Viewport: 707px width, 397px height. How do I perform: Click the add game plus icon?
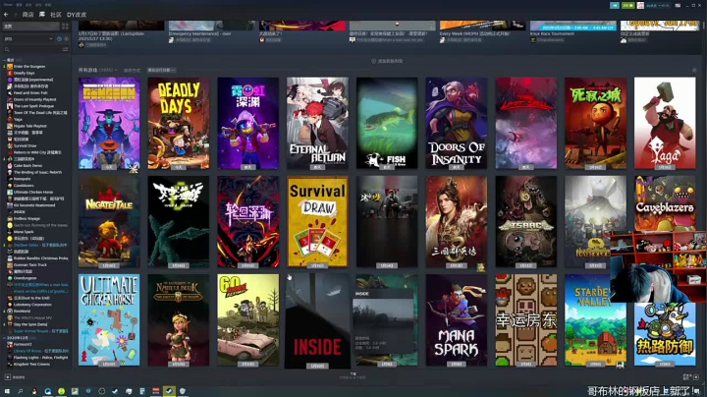click(7, 377)
